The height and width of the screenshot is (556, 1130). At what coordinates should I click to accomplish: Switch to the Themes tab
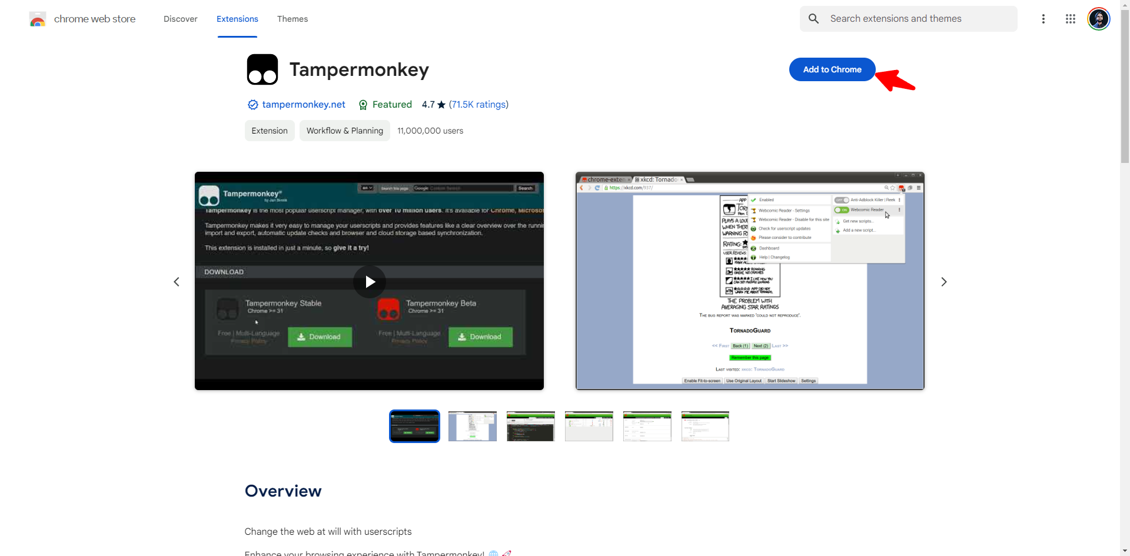click(x=293, y=19)
